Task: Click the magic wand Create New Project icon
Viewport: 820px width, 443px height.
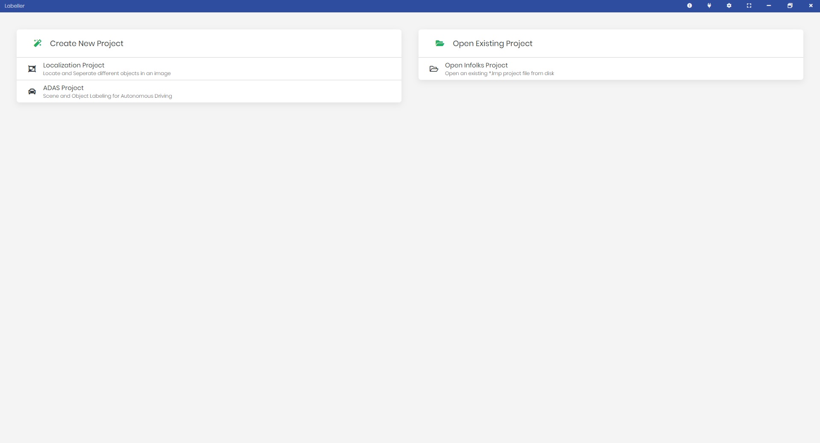Action: click(x=38, y=43)
